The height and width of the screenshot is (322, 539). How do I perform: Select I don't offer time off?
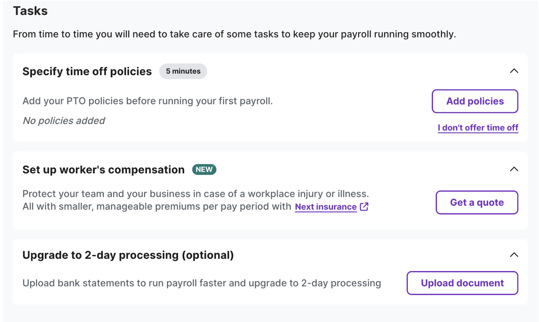(x=478, y=128)
